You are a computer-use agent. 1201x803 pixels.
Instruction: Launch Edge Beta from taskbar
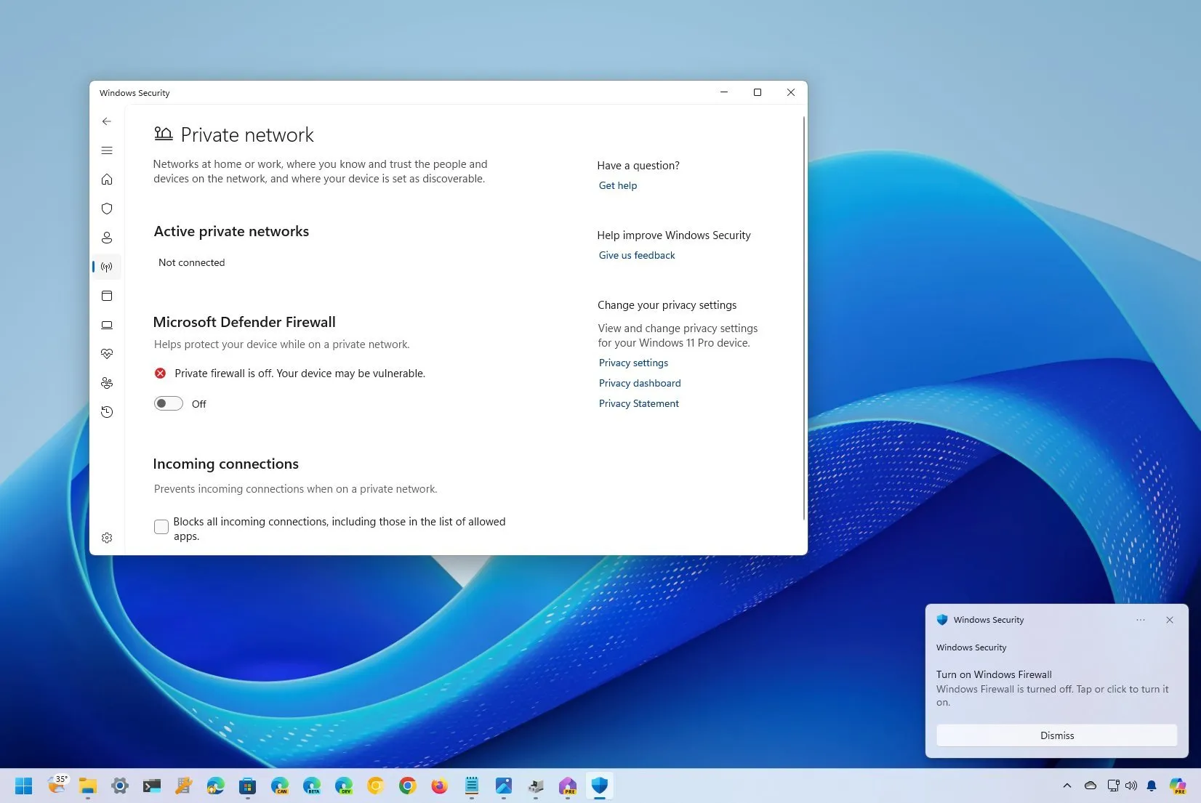coord(312,786)
